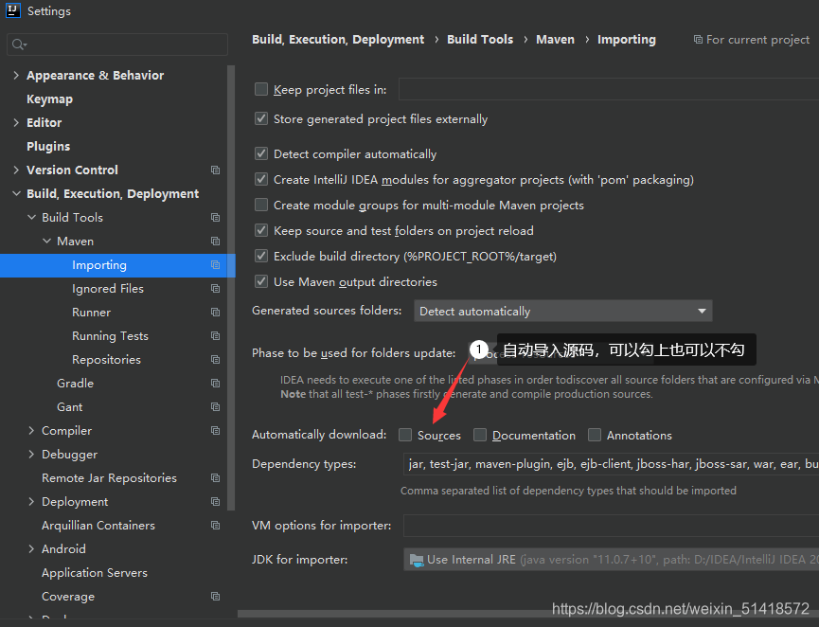
Task: Expand the Android node
Action: coord(31,548)
